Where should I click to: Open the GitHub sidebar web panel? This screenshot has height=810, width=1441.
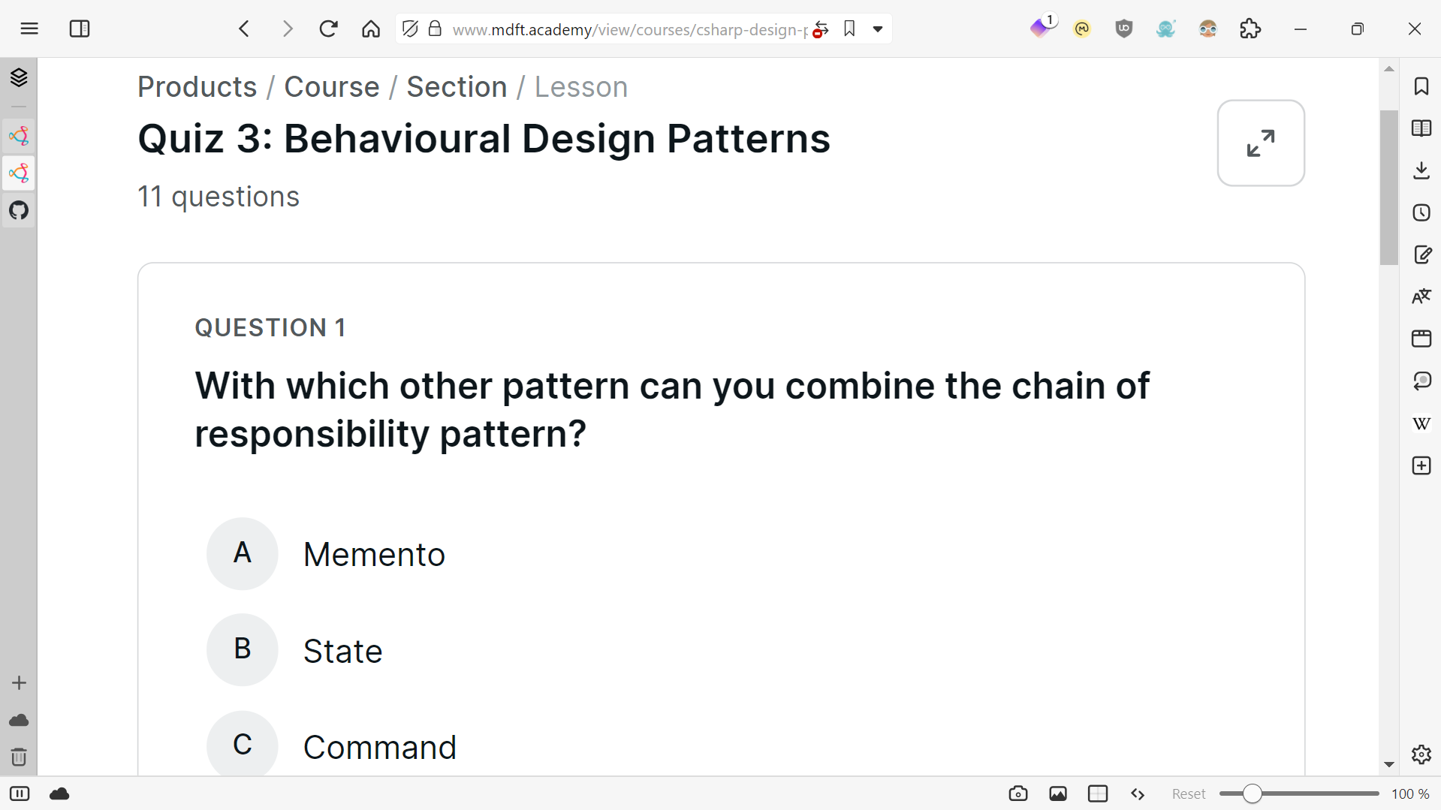[x=19, y=210]
